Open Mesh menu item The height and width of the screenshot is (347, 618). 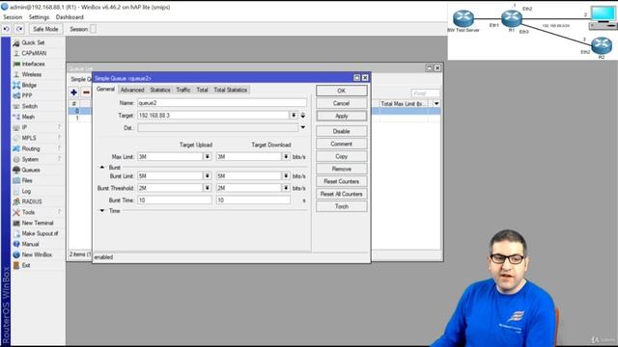[28, 117]
